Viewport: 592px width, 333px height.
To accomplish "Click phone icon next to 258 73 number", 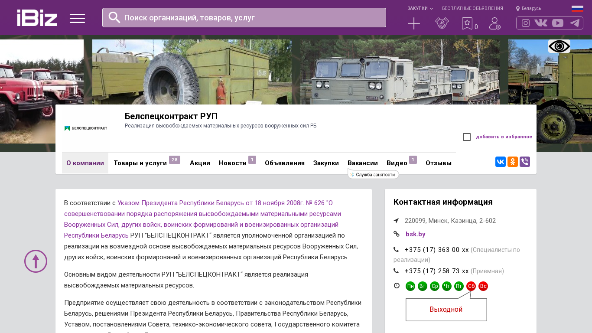I will click(x=396, y=271).
